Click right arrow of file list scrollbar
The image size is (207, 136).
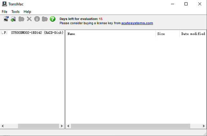[x=204, y=126]
